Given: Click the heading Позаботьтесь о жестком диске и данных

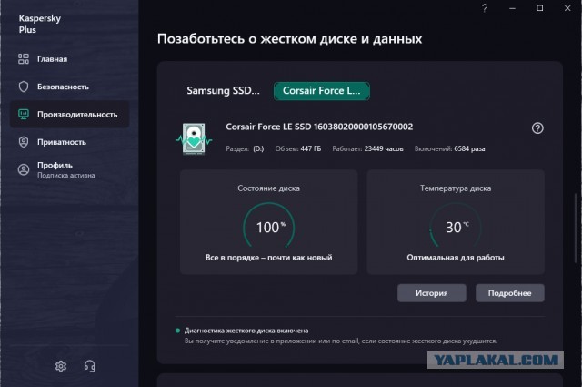Looking at the screenshot, I should 289,38.
